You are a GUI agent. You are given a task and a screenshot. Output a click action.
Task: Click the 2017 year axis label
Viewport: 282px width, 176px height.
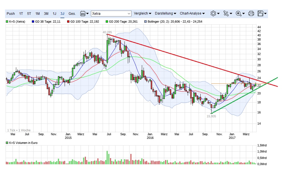[x=232, y=138]
